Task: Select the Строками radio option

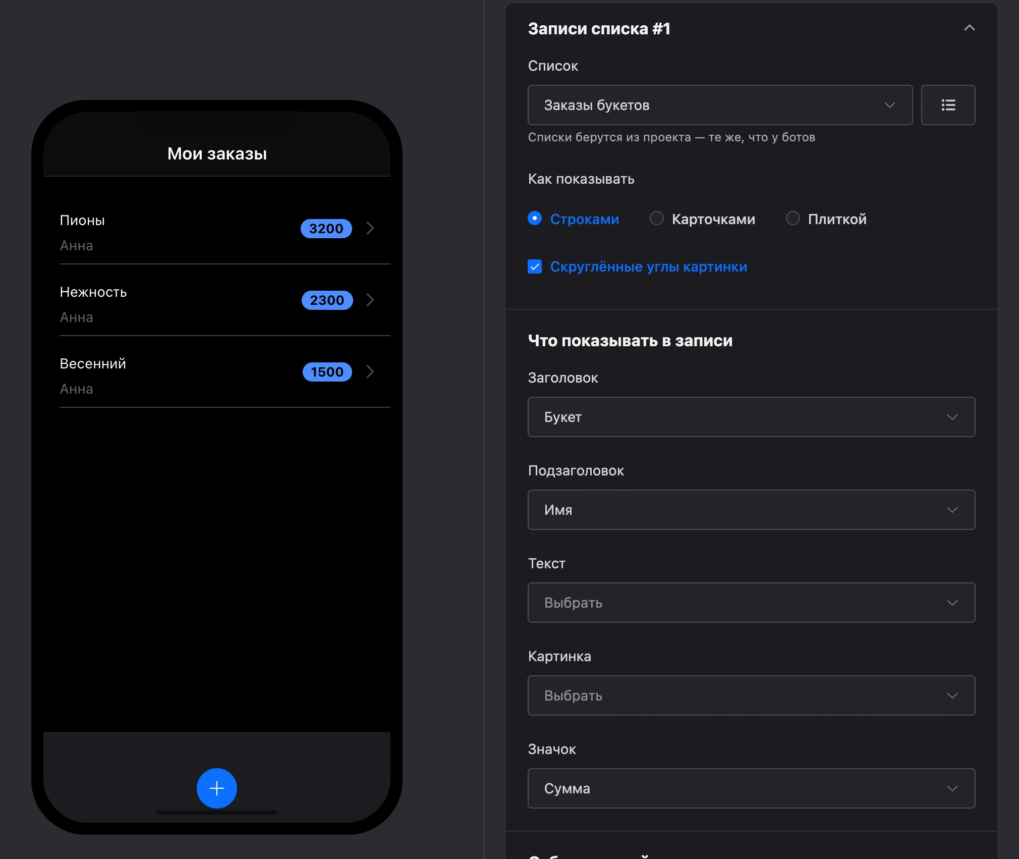Action: [535, 218]
